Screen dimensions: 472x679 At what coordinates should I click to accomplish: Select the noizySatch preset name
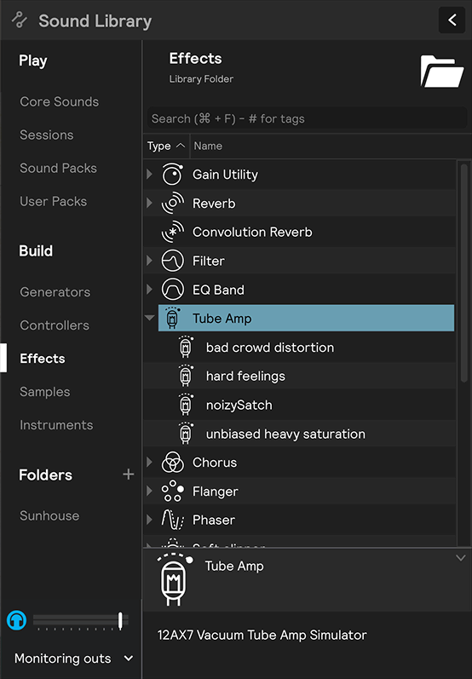pyautogui.click(x=239, y=406)
